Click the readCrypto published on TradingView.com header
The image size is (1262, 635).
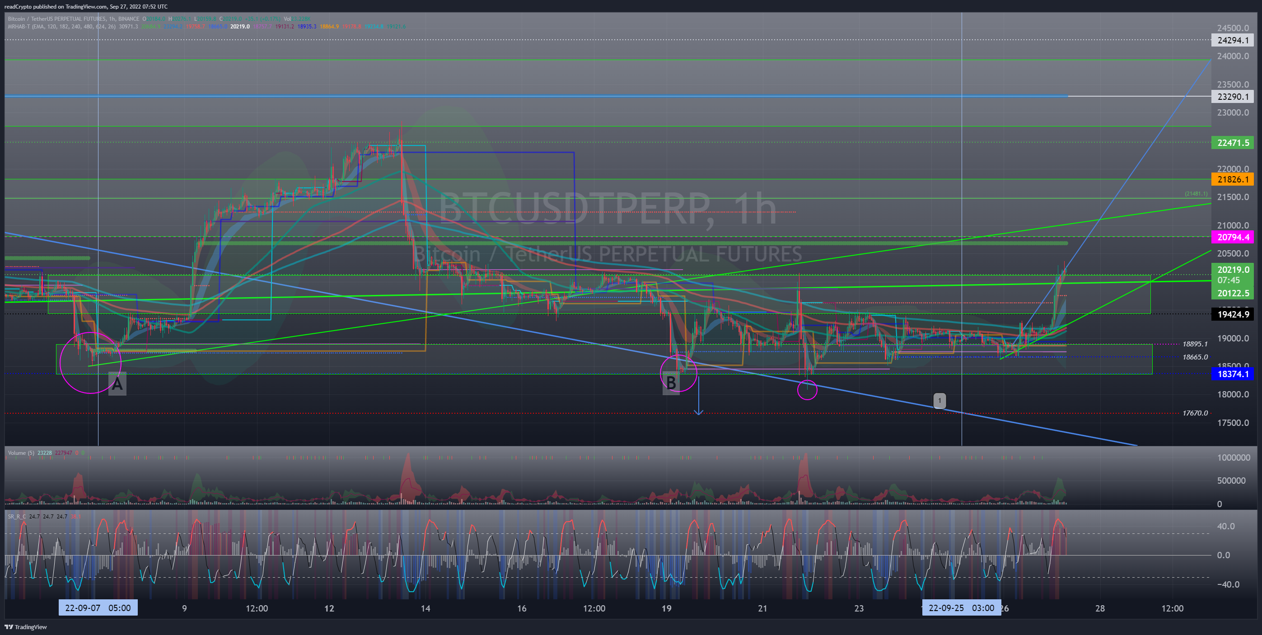point(86,6)
